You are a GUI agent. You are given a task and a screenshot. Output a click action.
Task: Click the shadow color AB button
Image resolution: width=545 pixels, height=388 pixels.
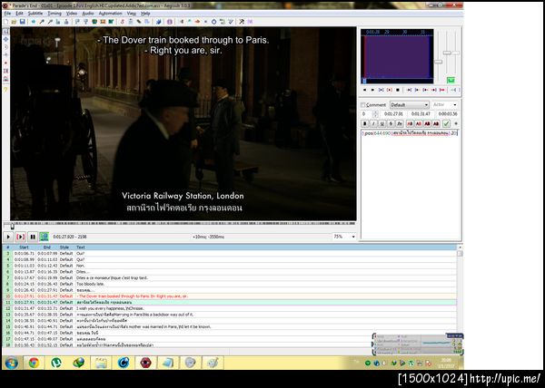coord(436,123)
